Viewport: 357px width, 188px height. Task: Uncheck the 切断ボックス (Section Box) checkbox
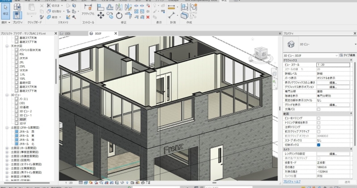[x=318, y=145]
